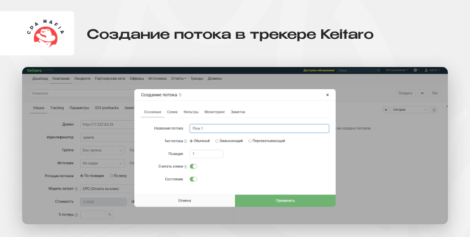Toggle the Состояние switch
The image size is (470, 237).
(x=194, y=179)
